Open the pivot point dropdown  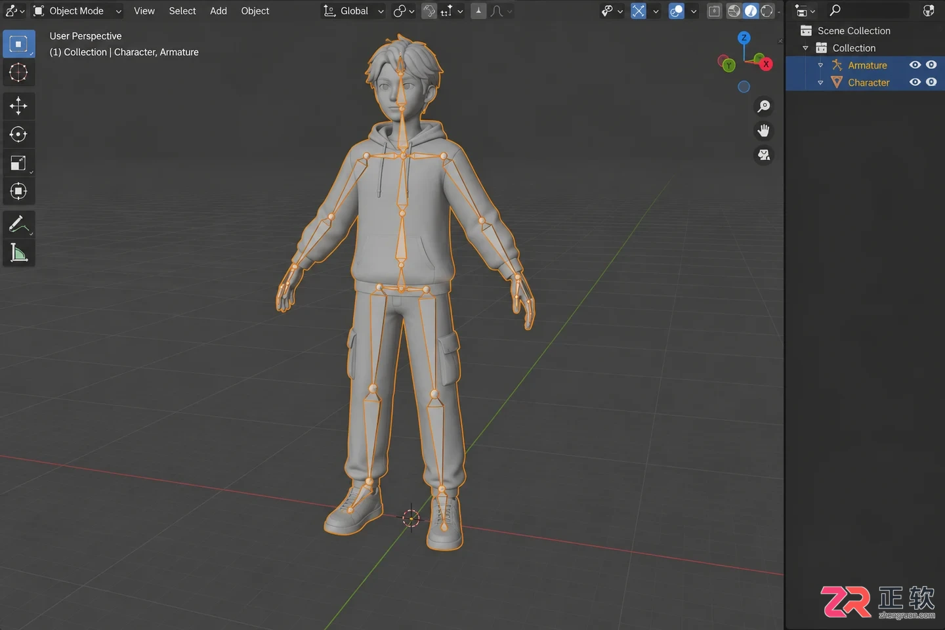404,11
